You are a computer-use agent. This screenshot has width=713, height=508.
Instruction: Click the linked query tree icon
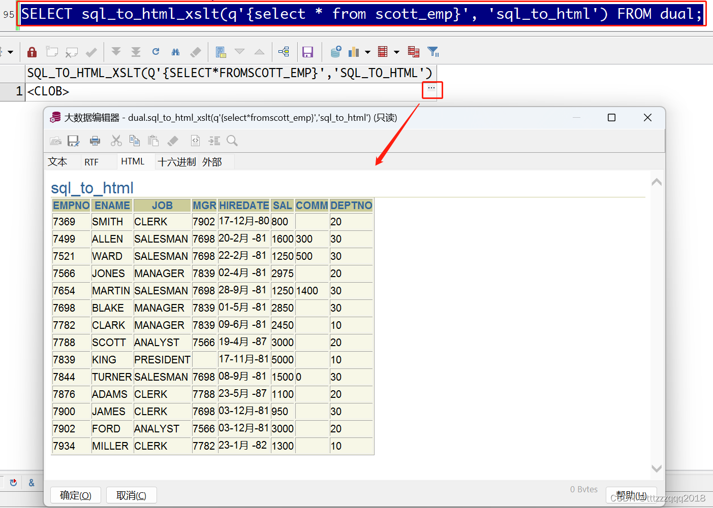pos(284,52)
